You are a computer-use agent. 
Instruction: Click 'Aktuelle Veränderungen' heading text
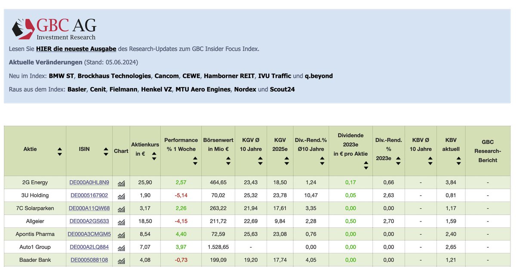45,62
